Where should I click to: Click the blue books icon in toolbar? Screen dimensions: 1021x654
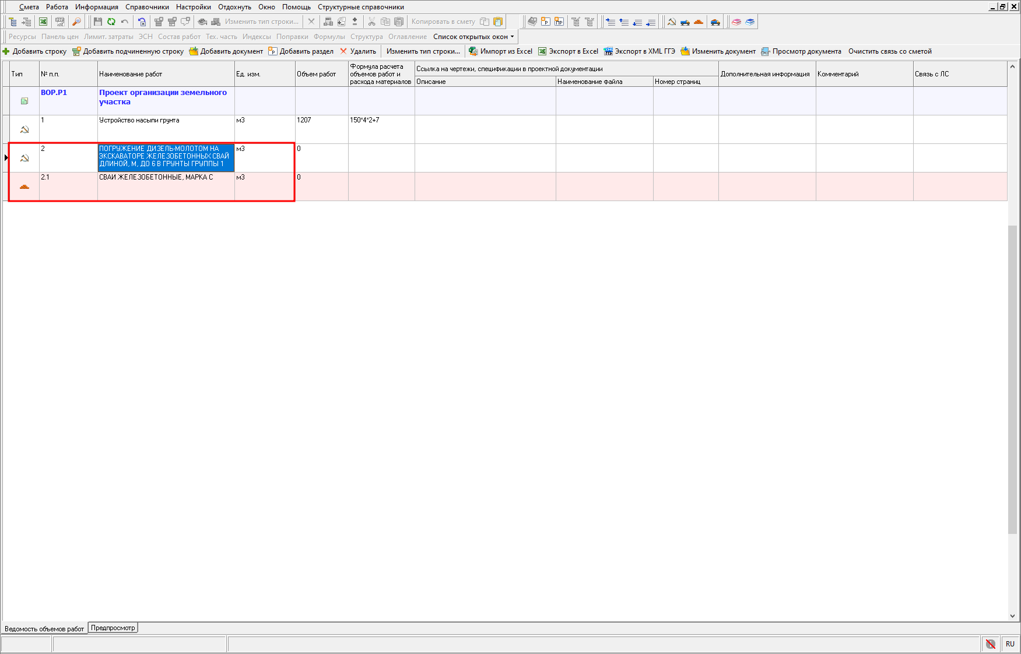point(750,22)
